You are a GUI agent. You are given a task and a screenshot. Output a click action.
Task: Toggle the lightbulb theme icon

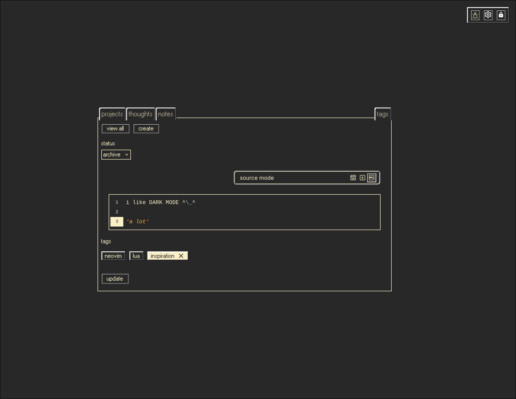click(475, 15)
